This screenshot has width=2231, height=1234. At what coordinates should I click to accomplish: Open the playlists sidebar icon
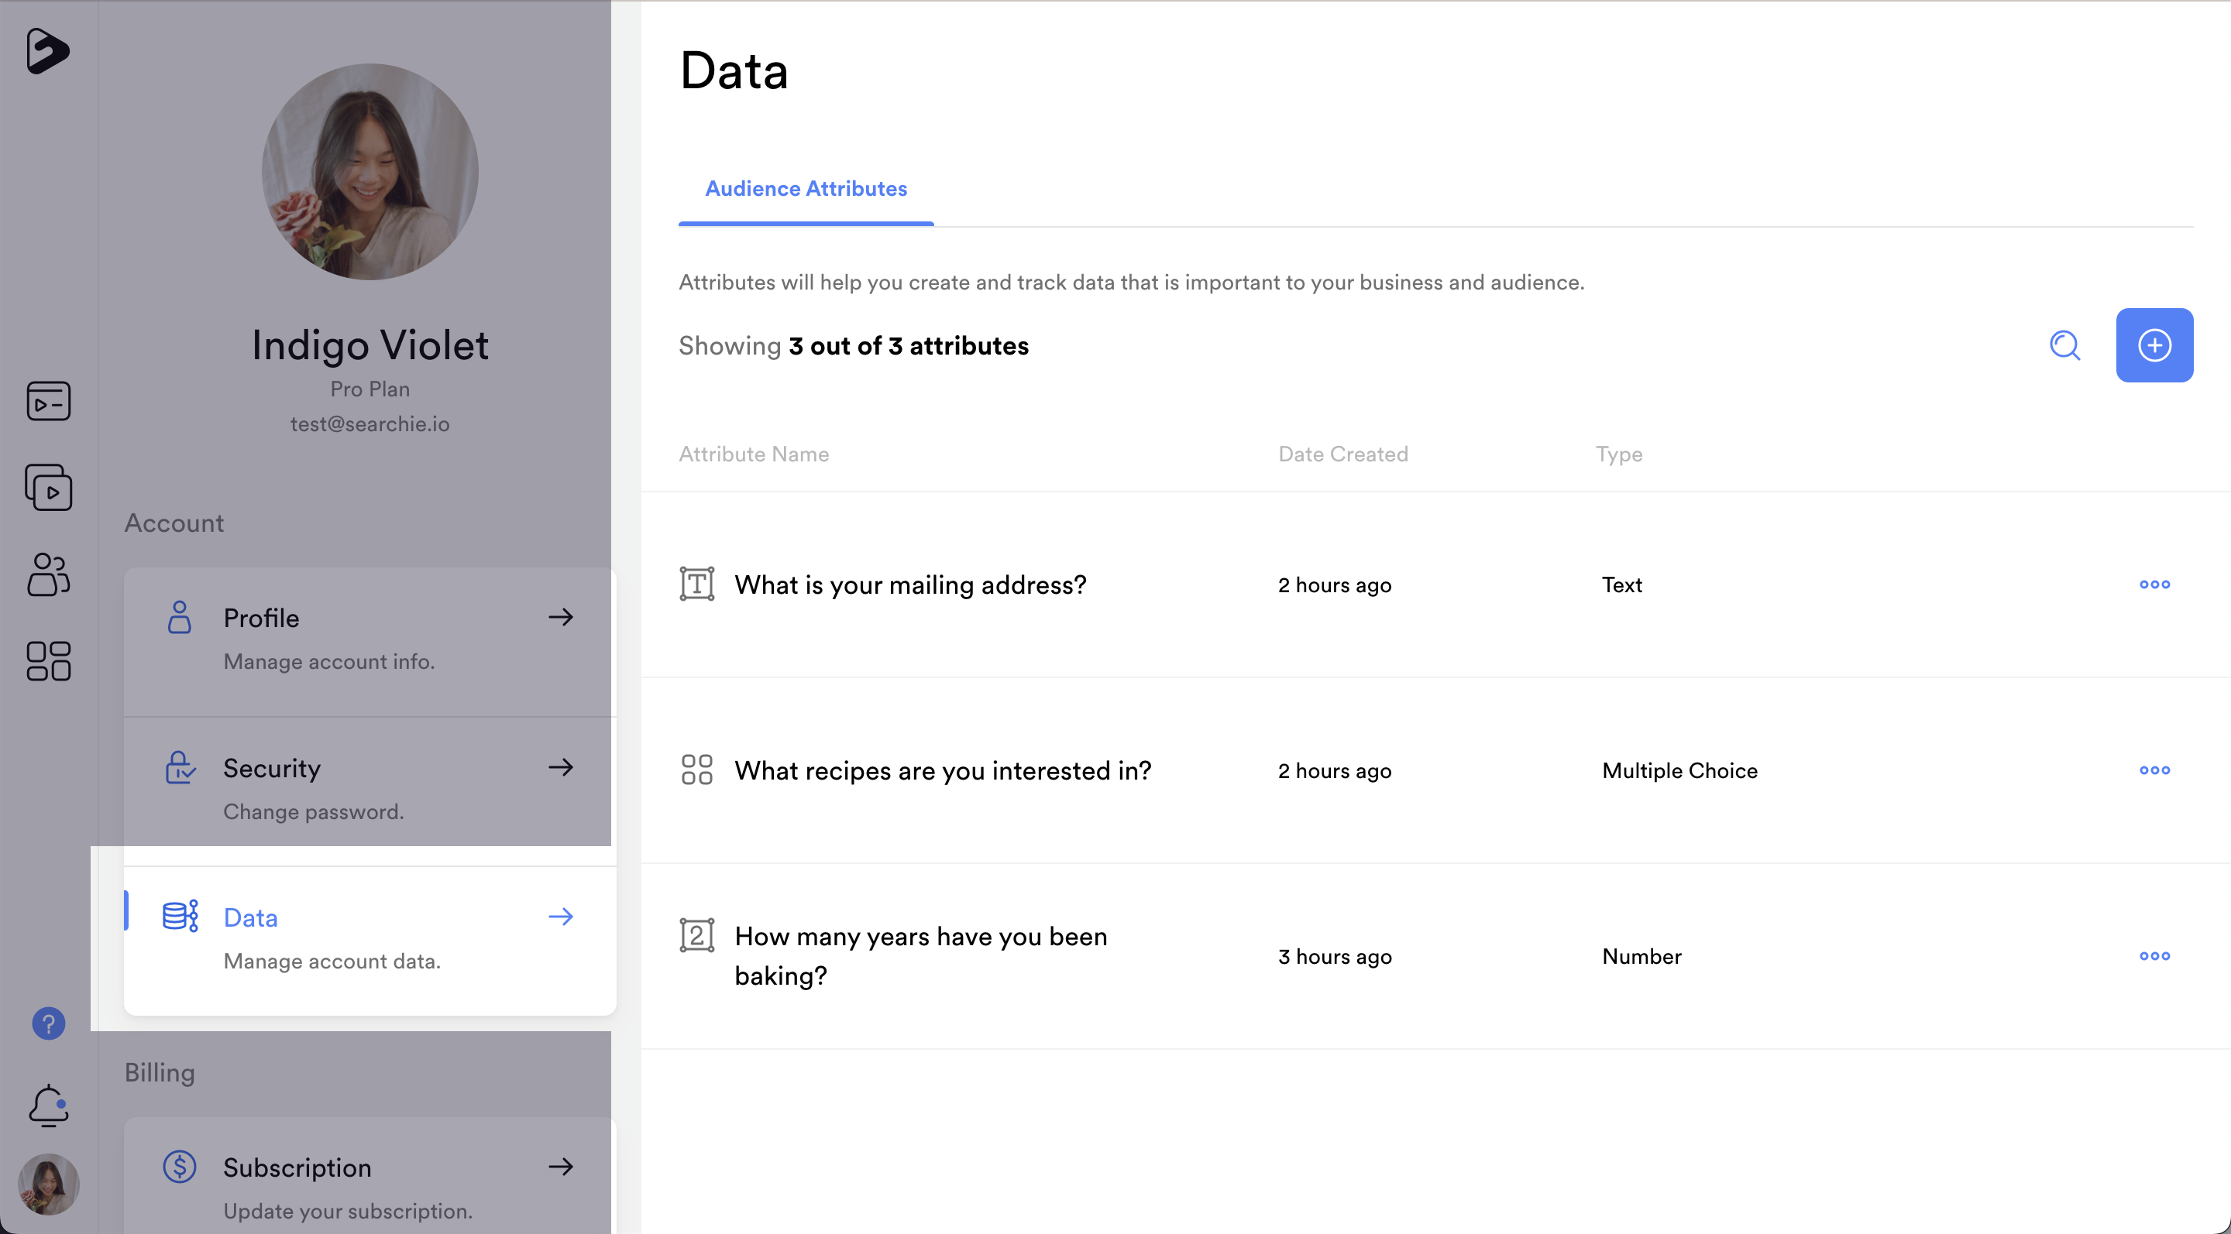pos(49,487)
